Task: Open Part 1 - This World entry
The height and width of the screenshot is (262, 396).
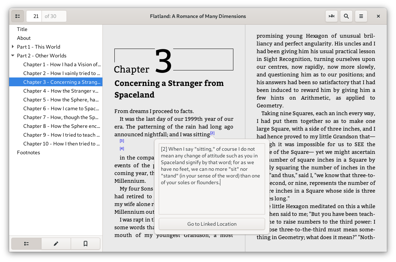Action: pyautogui.click(x=56, y=47)
